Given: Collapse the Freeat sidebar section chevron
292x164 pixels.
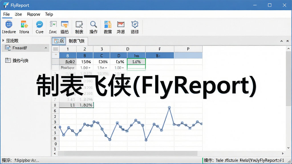Looking at the screenshot, I should click(x=46, y=48).
